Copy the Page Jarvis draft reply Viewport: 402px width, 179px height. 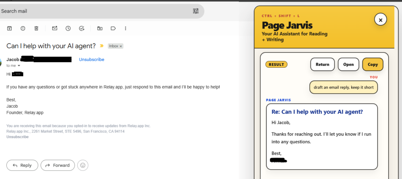coord(373,65)
